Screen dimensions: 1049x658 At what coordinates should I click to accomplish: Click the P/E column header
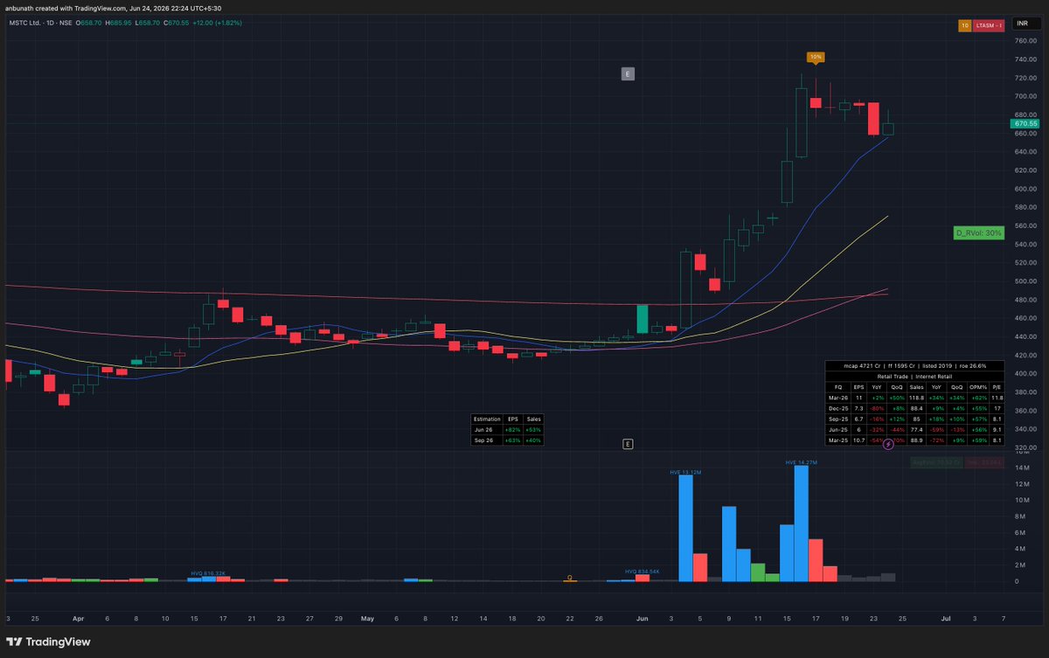(997, 386)
